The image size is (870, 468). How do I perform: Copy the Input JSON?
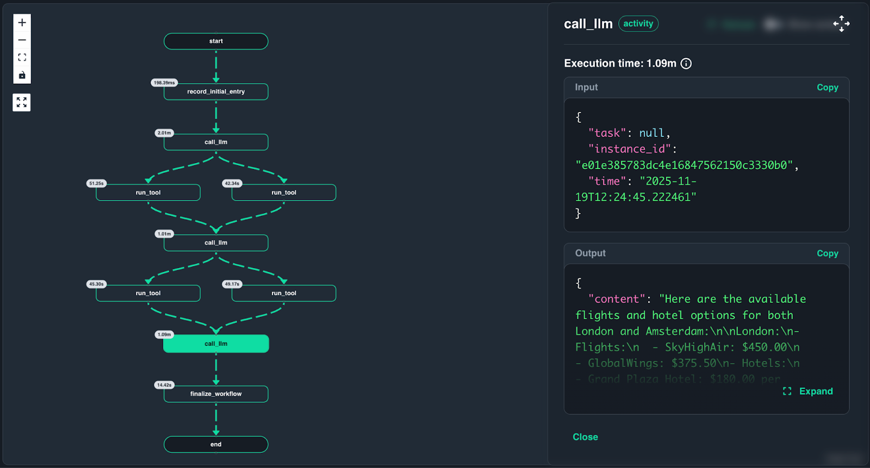827,88
